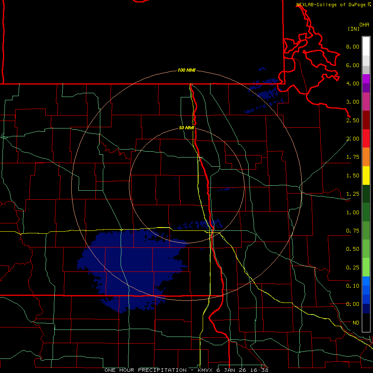Click the 0.10 legend value
The height and width of the screenshot is (373, 373).
353,286
